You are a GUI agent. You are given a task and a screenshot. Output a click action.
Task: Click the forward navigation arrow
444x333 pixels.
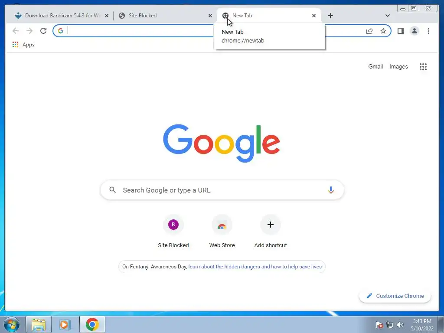tap(29, 31)
